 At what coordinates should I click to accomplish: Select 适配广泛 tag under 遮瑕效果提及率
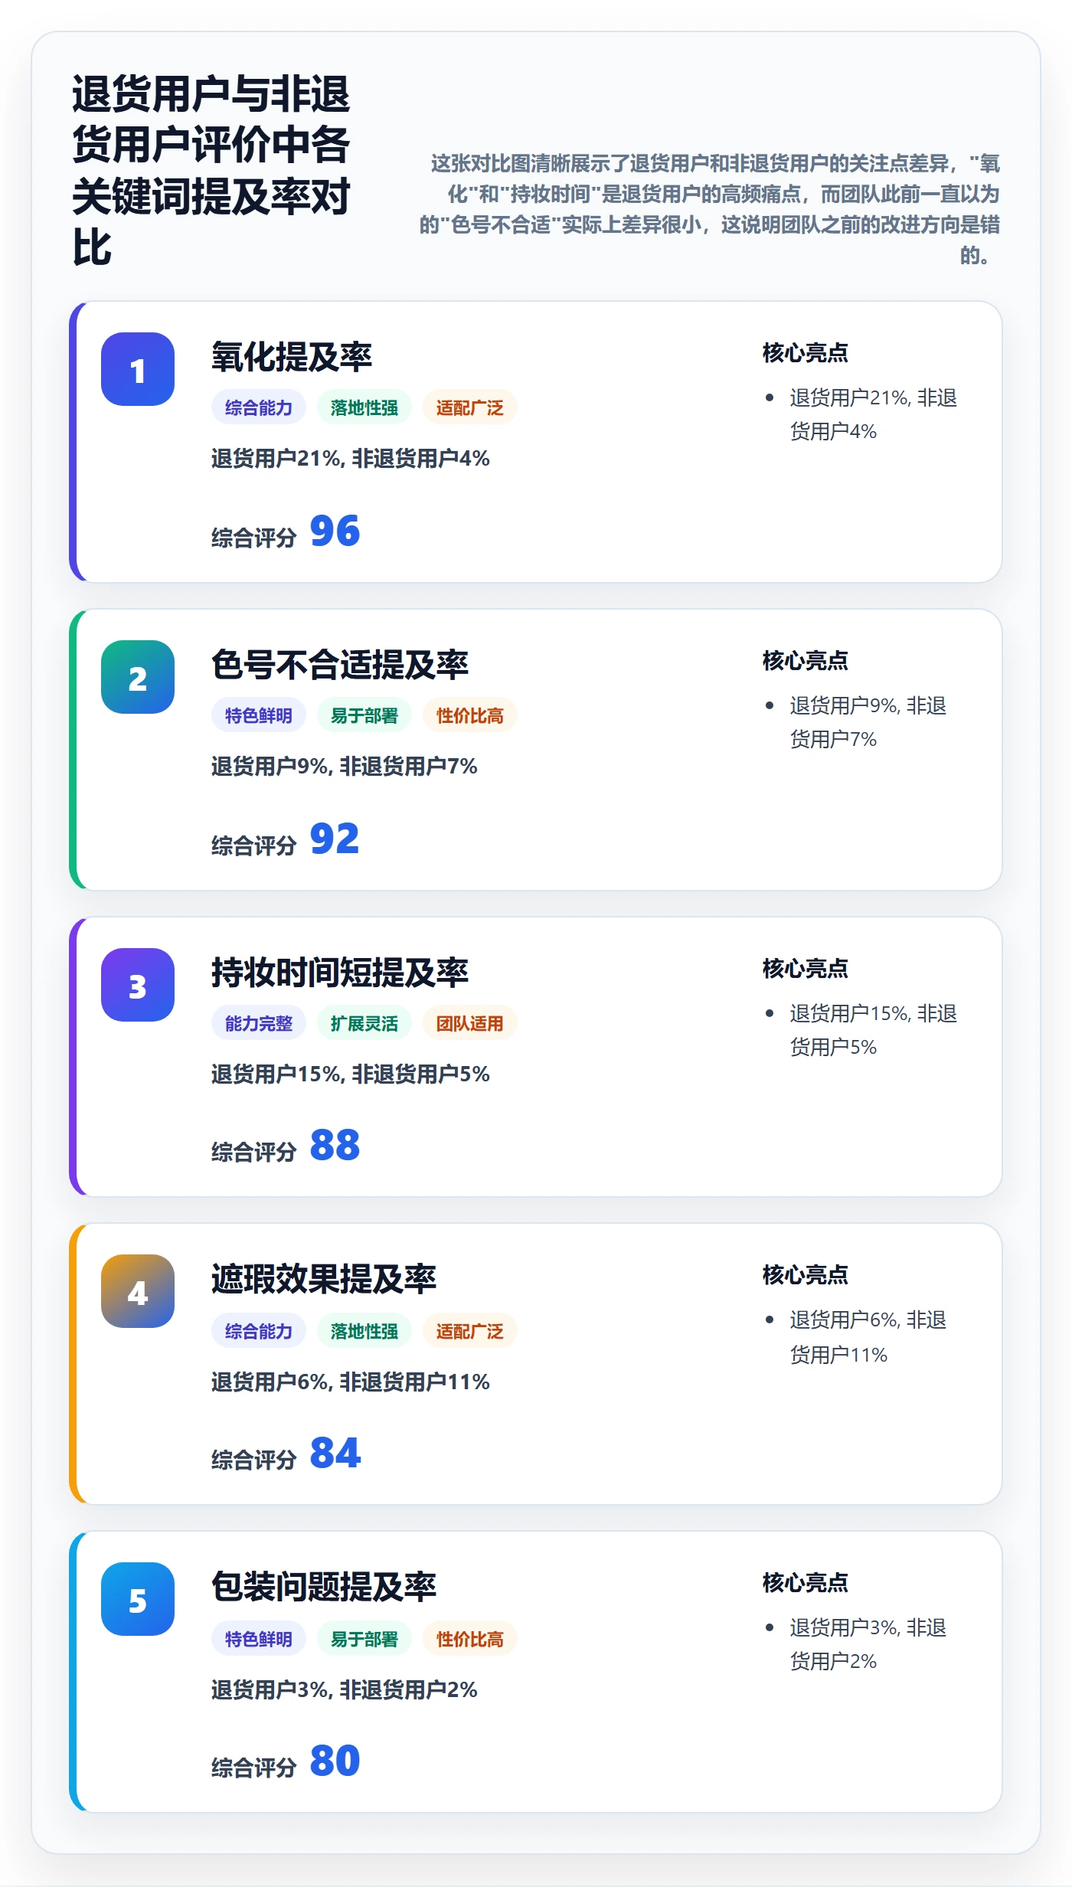[470, 1331]
